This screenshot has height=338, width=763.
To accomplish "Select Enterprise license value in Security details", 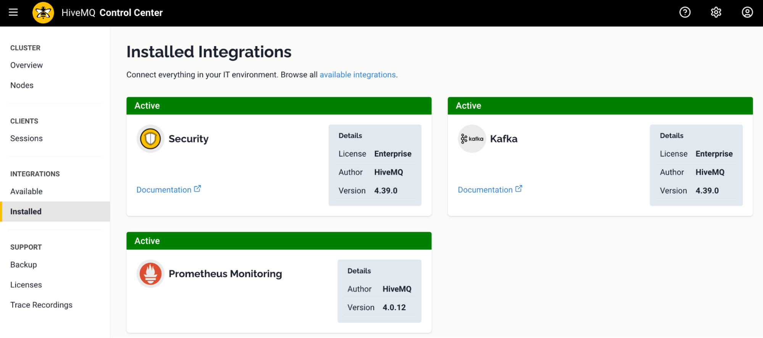I will click(x=393, y=154).
